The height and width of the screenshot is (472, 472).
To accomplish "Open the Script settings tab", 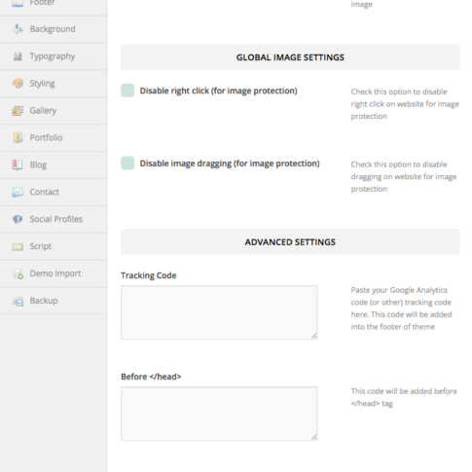I will [x=54, y=246].
